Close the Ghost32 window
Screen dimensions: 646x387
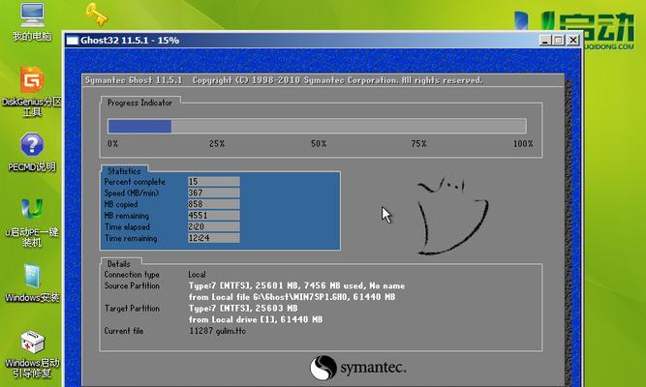(x=572, y=41)
